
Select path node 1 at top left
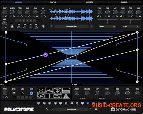pos(6,32)
